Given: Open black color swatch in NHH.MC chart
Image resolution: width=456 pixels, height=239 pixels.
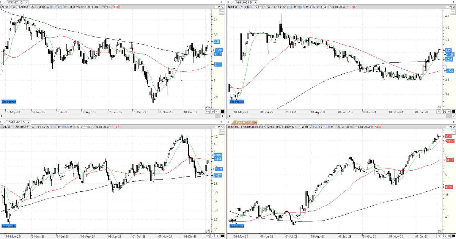Looking at the screenshot, I should coord(454,112).
